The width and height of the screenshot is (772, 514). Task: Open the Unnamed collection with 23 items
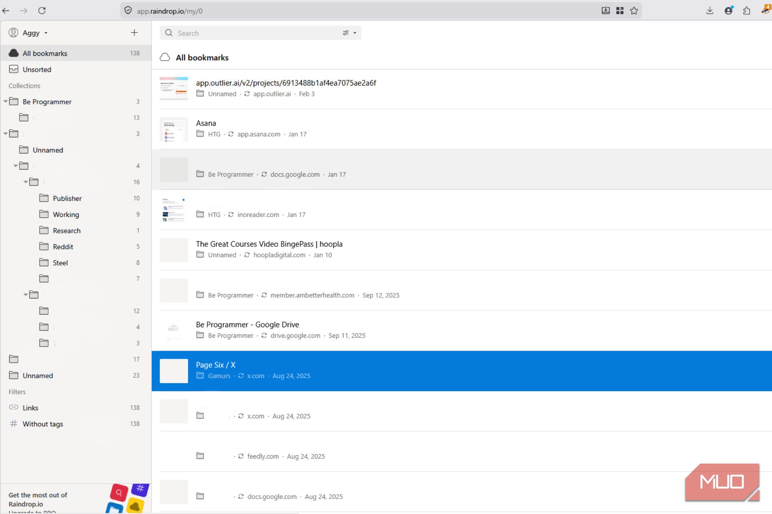[x=76, y=376]
